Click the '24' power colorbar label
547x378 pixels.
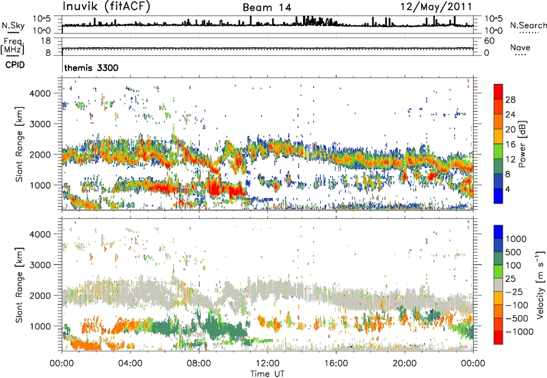point(510,115)
